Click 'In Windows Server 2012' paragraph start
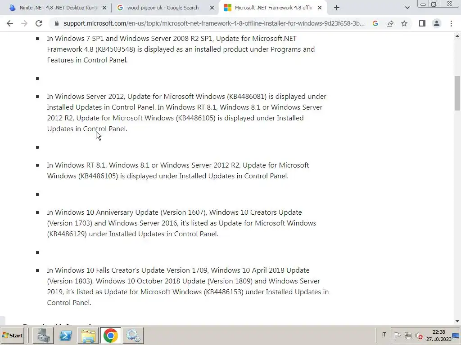 pos(86,97)
